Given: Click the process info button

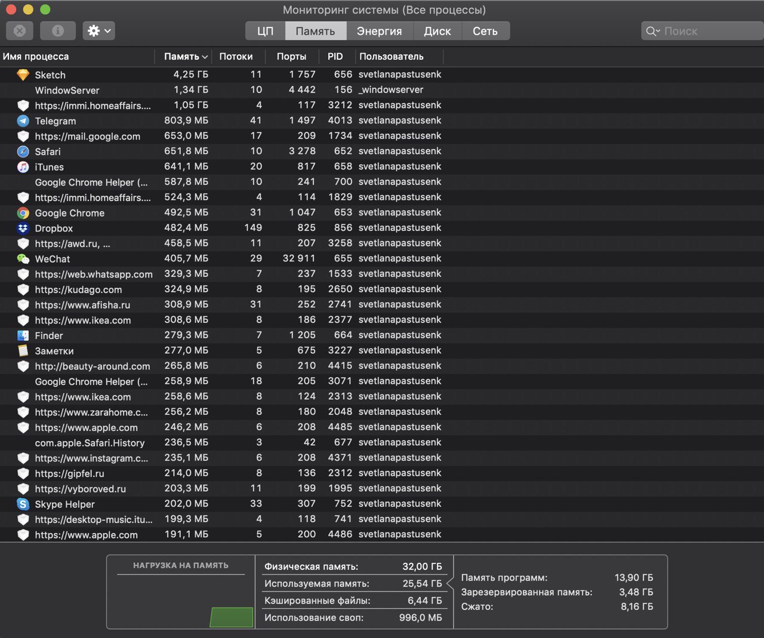Looking at the screenshot, I should tap(58, 30).
